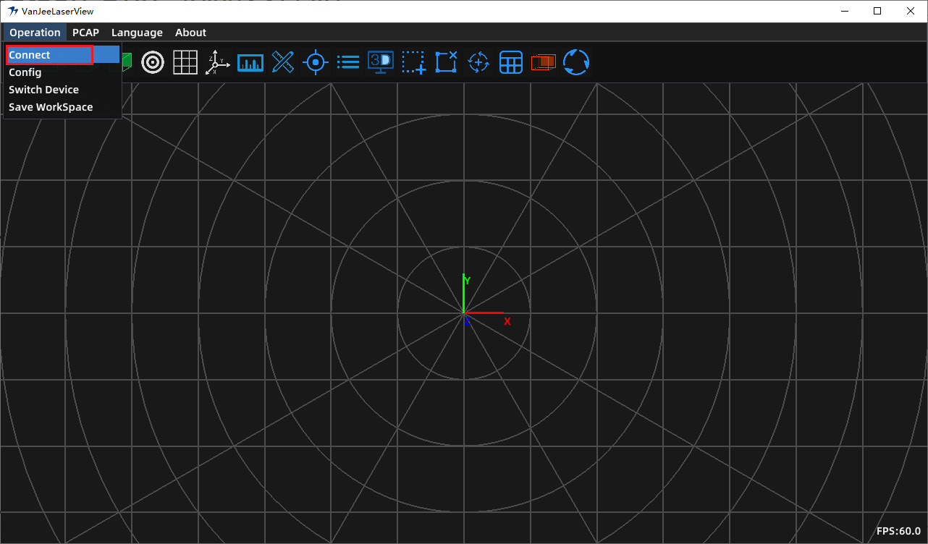Click the crosshair target icon
The width and height of the screenshot is (928, 544).
(x=316, y=62)
